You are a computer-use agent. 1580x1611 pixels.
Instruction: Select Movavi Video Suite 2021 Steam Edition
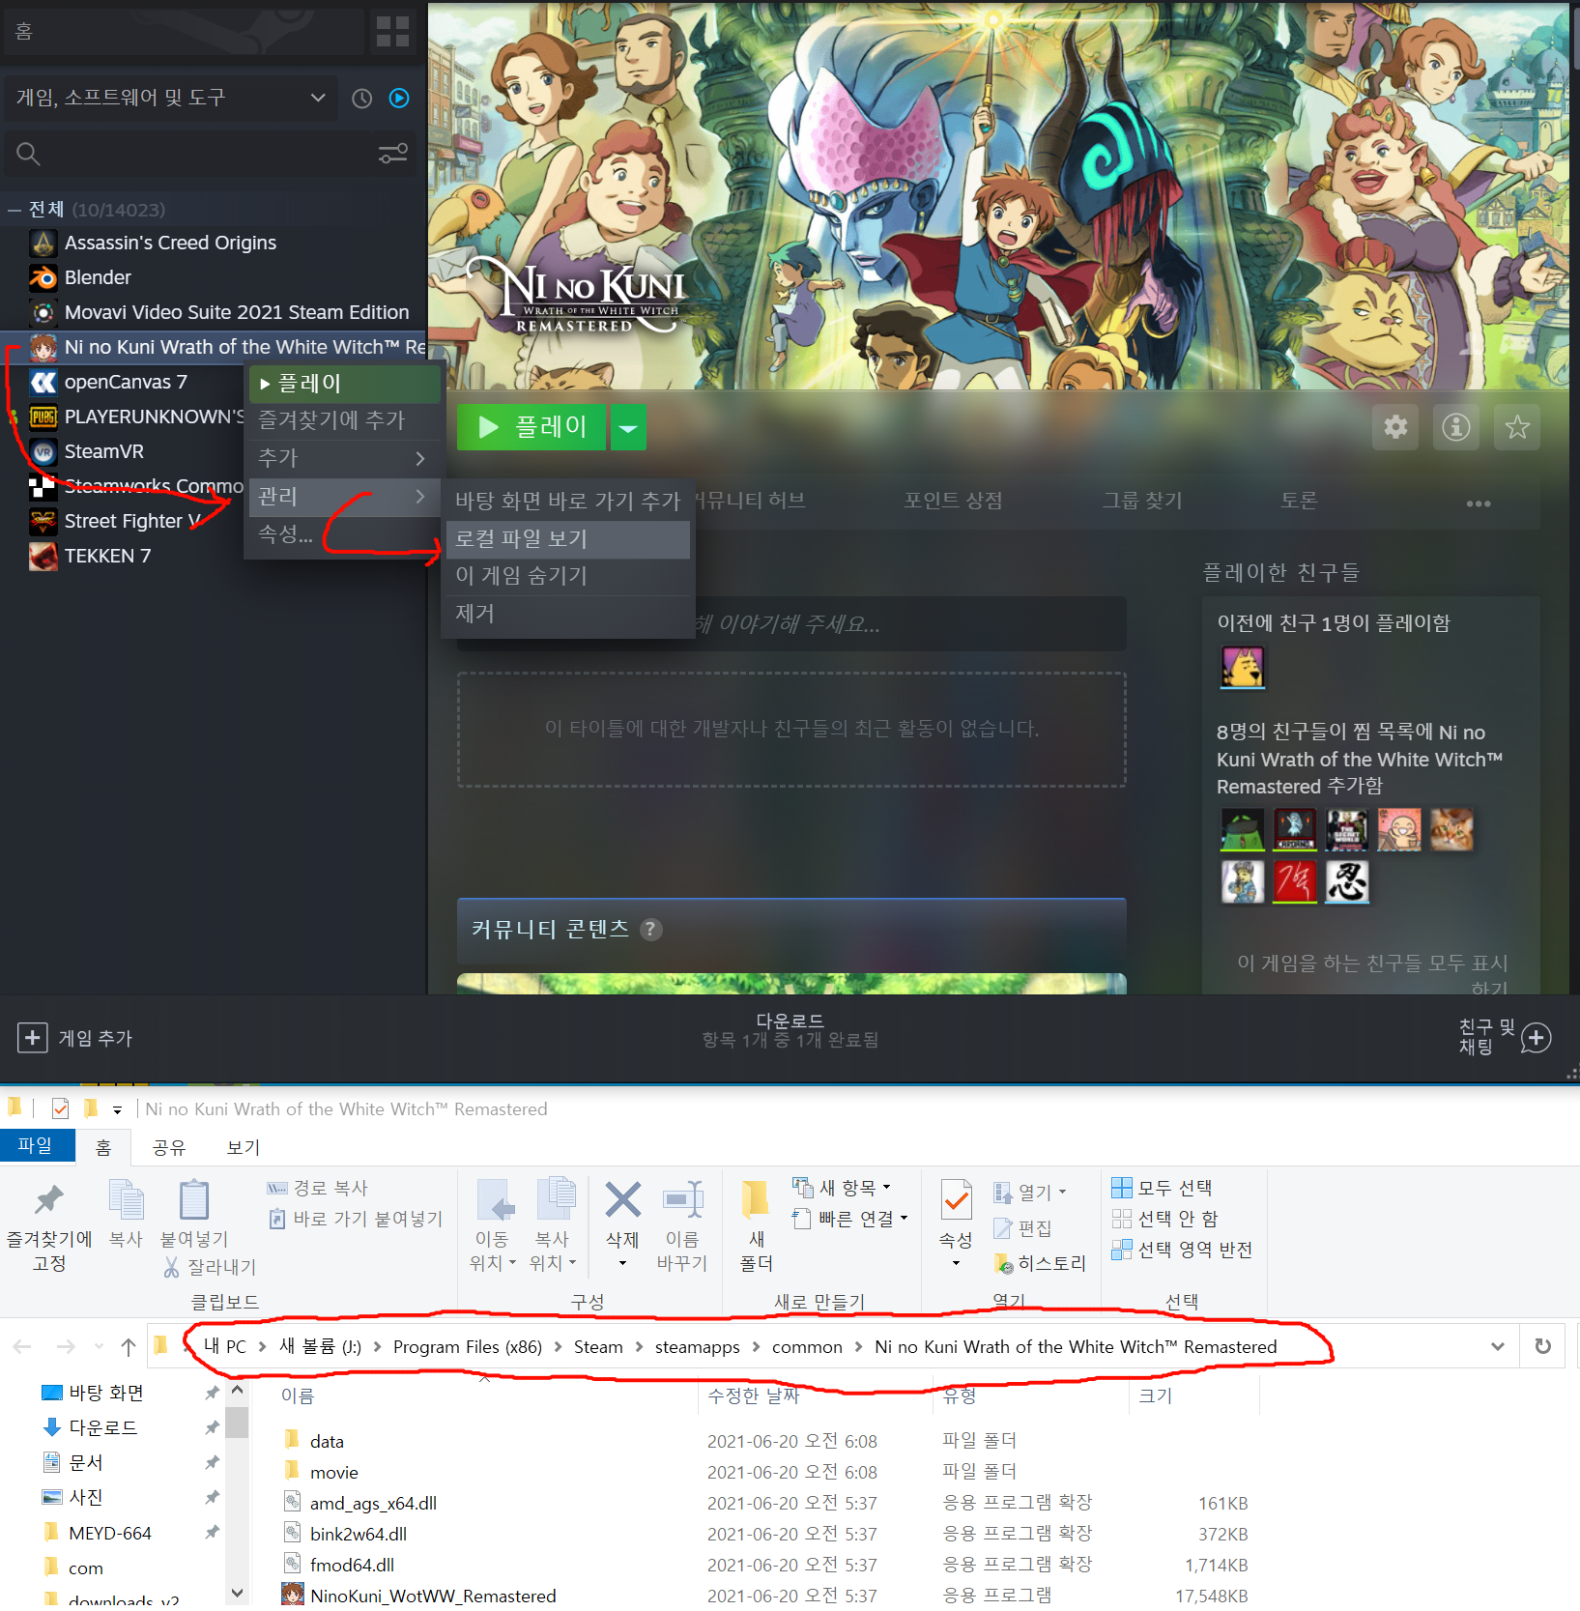coord(237,312)
